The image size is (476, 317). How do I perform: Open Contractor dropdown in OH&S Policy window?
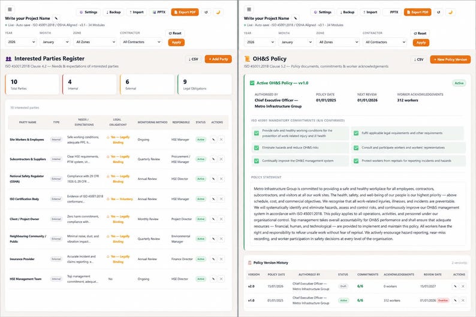385,42
